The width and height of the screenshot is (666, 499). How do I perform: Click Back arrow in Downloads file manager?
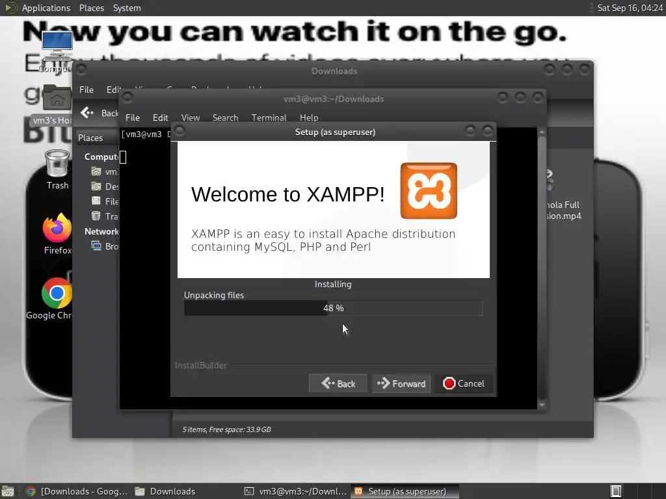pos(87,113)
